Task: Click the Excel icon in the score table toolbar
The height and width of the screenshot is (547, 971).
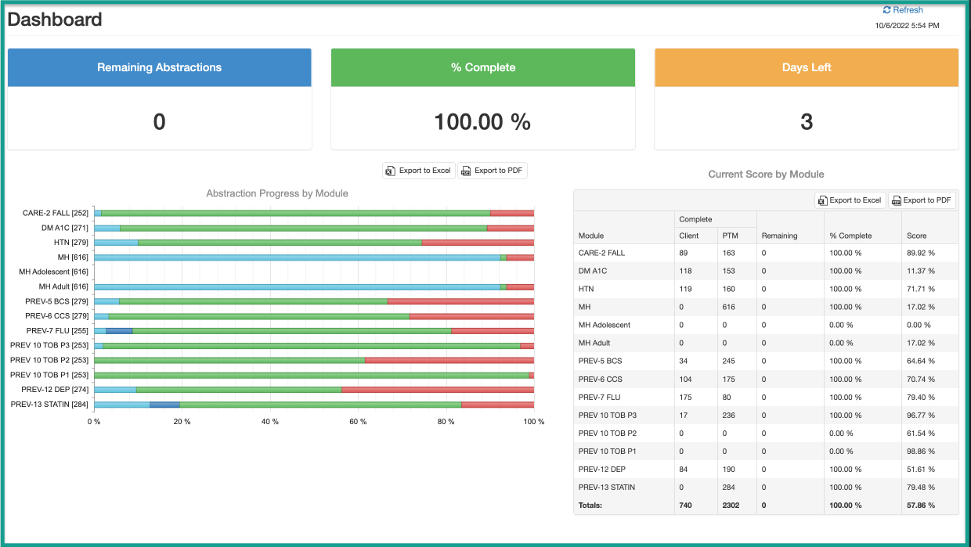Action: 822,200
